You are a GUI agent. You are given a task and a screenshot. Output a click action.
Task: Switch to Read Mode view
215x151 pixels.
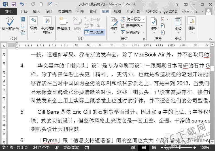[133, 147]
